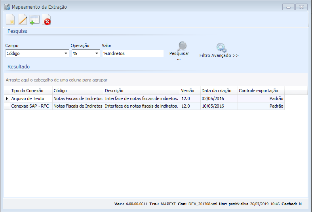
Task: Click Código cell in Conexao SAP row
Action: (78, 106)
